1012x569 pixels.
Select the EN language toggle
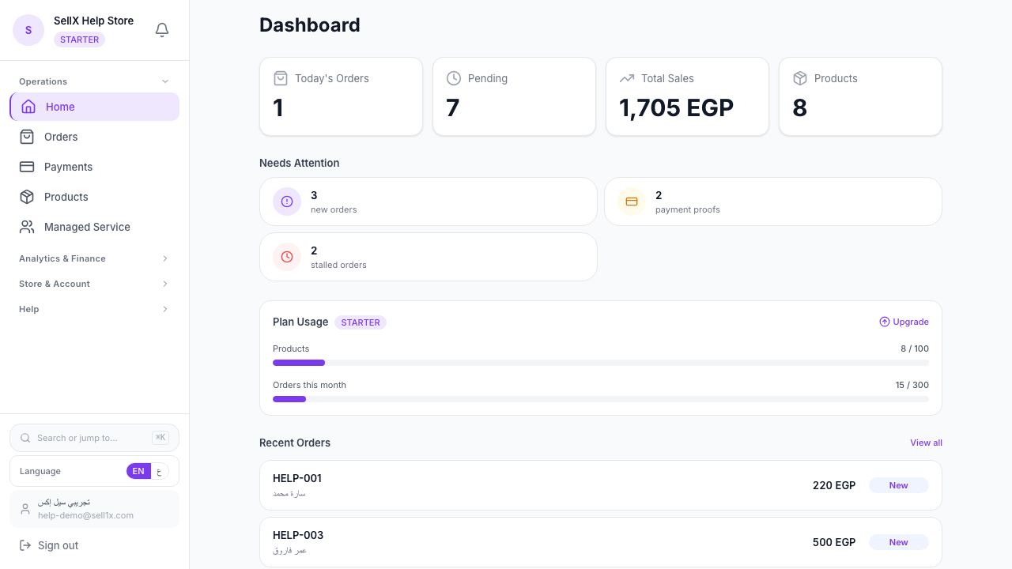[x=138, y=471]
